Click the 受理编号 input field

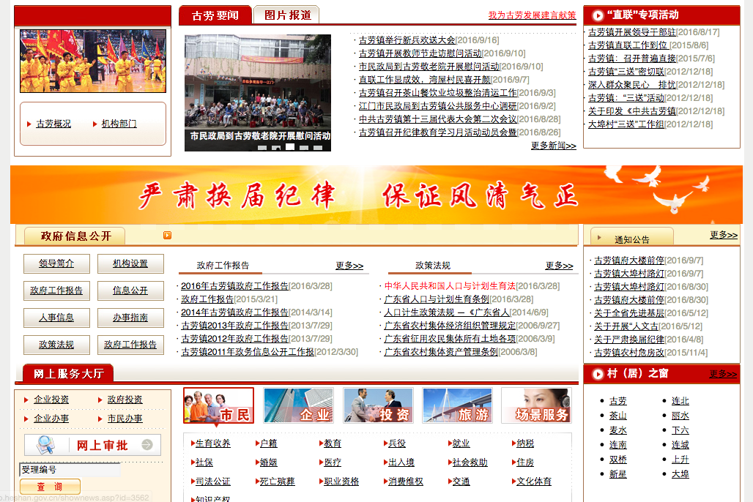[x=70, y=470]
